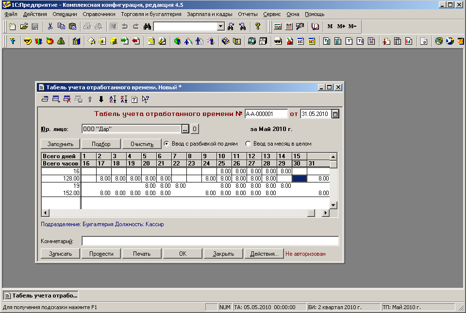The height and width of the screenshot is (313, 466).
Task: Click the smiley with sunglasses icon
Action: 27,41
